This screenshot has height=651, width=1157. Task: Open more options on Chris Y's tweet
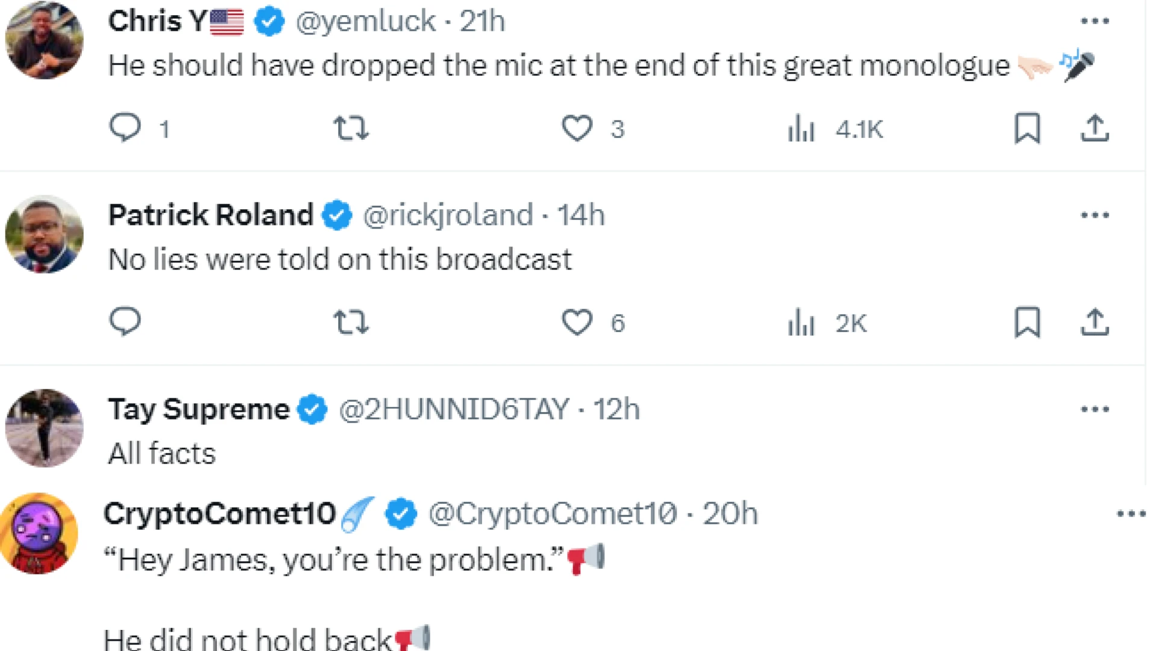[x=1095, y=21]
